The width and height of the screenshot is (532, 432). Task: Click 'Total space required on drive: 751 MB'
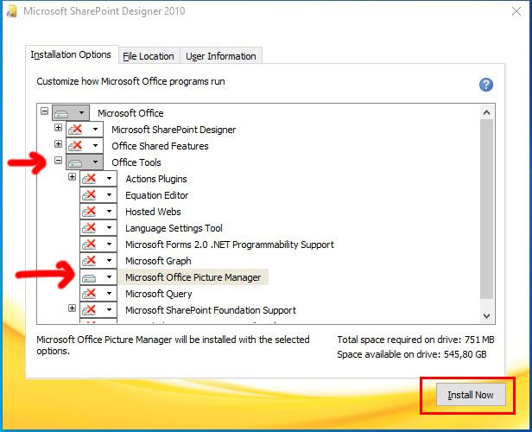click(x=415, y=340)
